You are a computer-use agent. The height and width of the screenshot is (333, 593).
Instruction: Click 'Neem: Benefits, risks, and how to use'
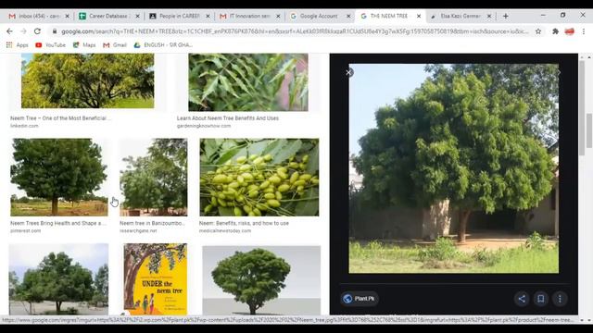pyautogui.click(x=244, y=223)
